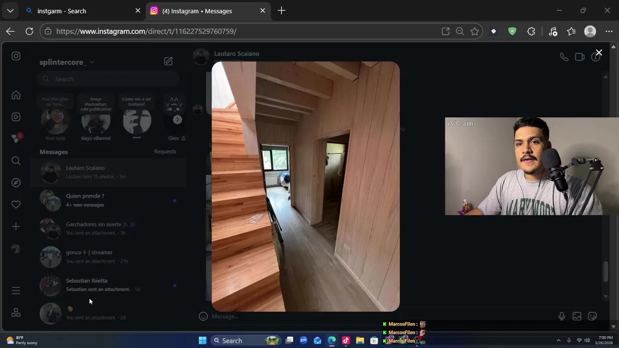The image size is (619, 348).
Task: Open the Favorites list icon
Action: [571, 31]
